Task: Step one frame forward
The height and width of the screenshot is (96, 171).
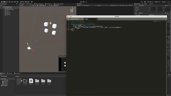Action: (86, 2)
